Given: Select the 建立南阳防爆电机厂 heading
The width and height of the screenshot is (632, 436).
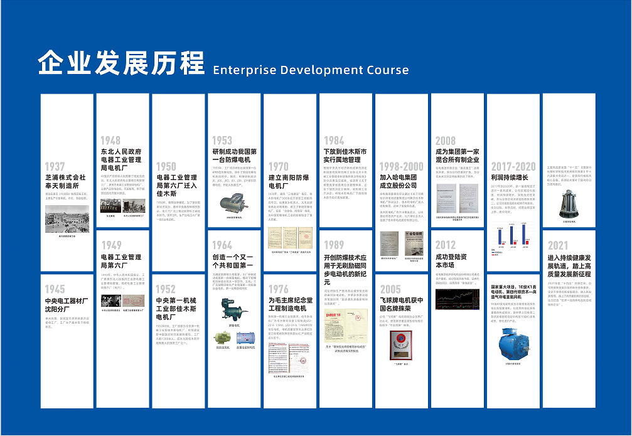Looking at the screenshot, I should pyautogui.click(x=289, y=181).
